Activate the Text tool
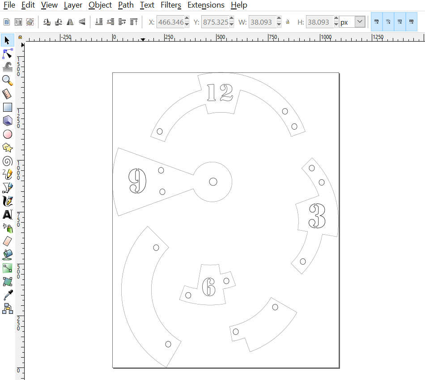Image resolution: width=425 pixels, height=380 pixels. [x=7, y=215]
